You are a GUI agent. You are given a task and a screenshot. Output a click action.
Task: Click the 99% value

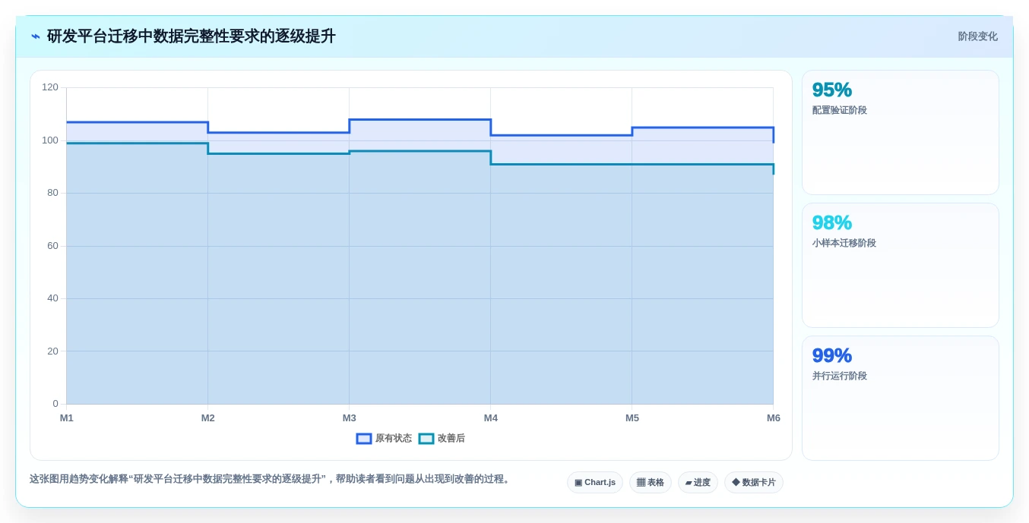pyautogui.click(x=832, y=355)
